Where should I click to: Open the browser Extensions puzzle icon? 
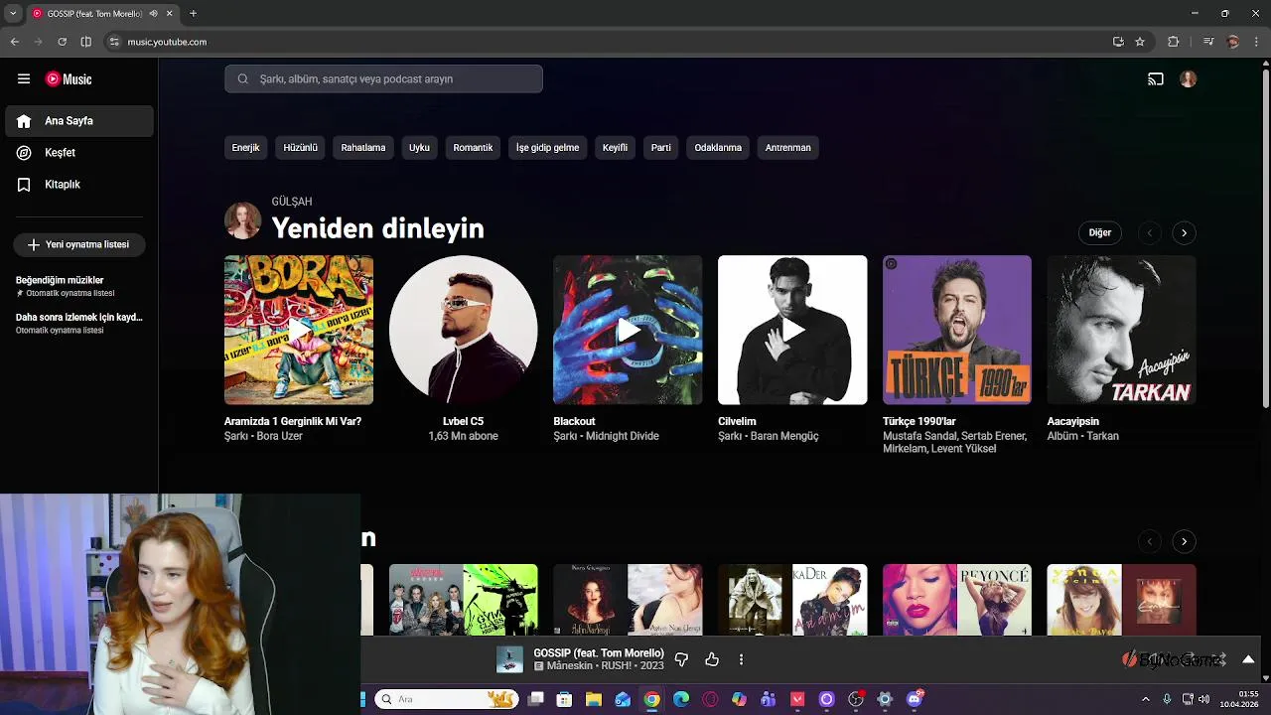1174,42
